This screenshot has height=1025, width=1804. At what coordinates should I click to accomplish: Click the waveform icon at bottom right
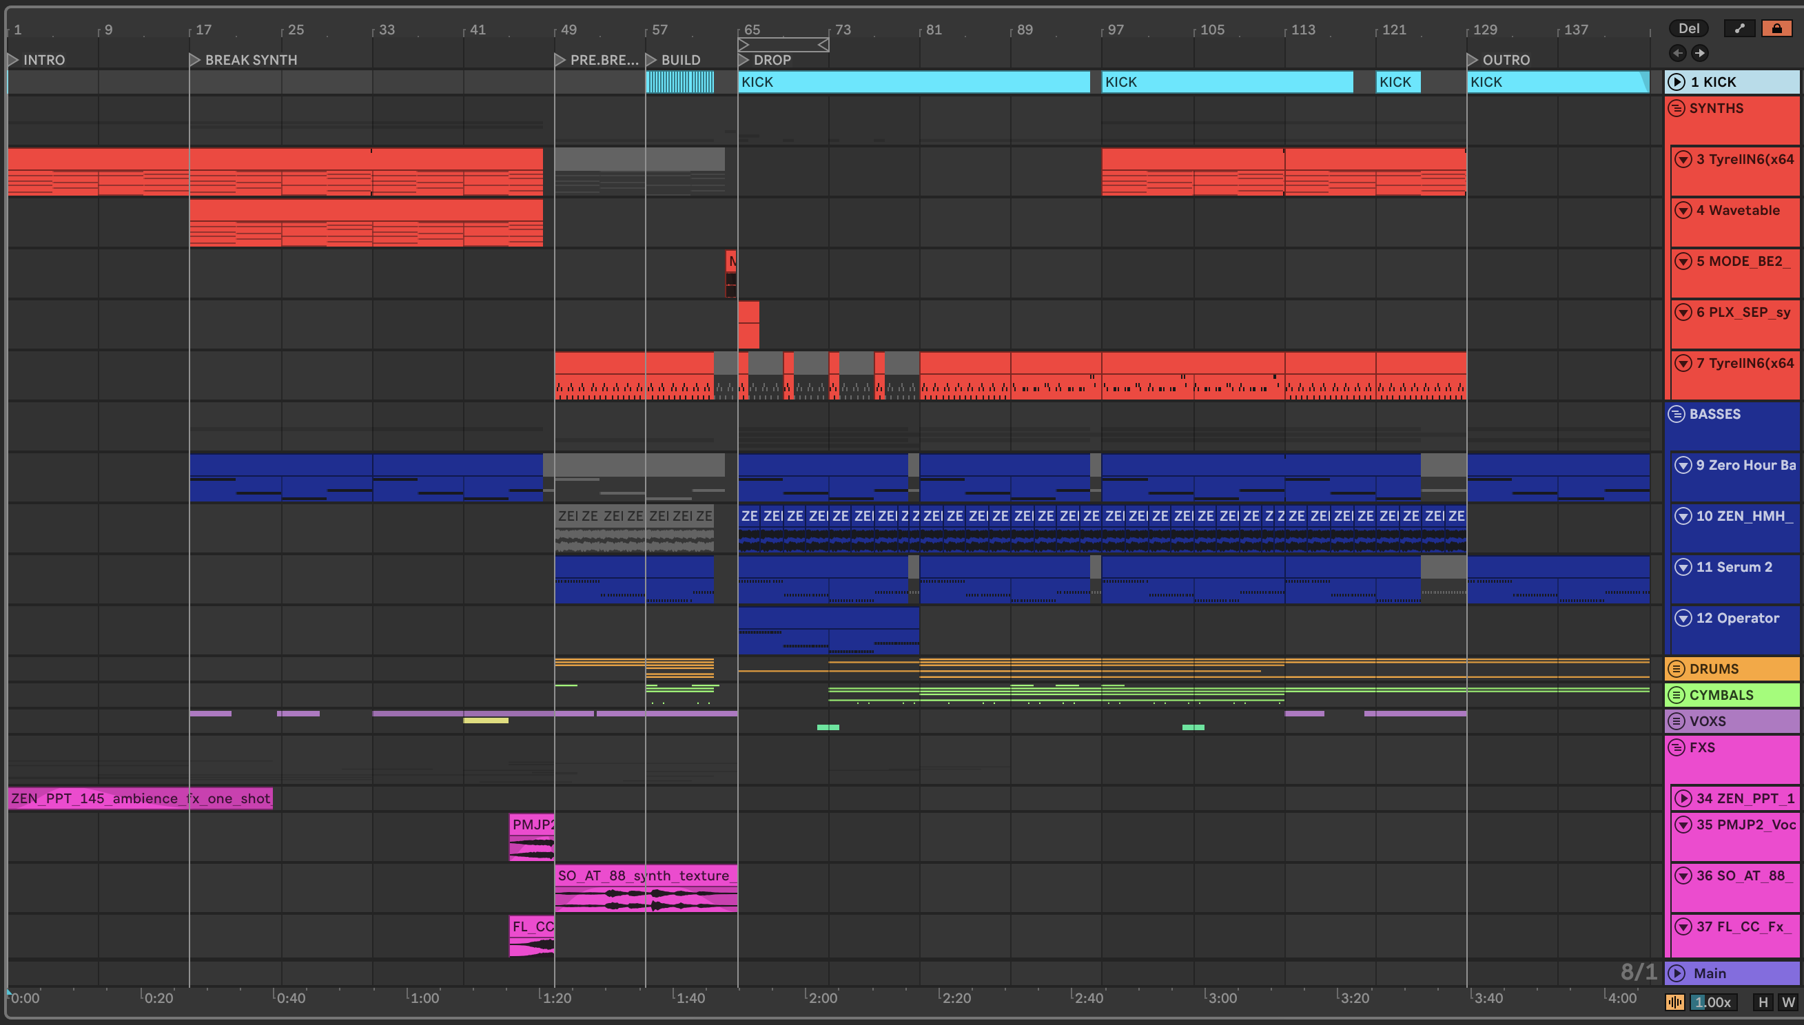(x=1674, y=1002)
